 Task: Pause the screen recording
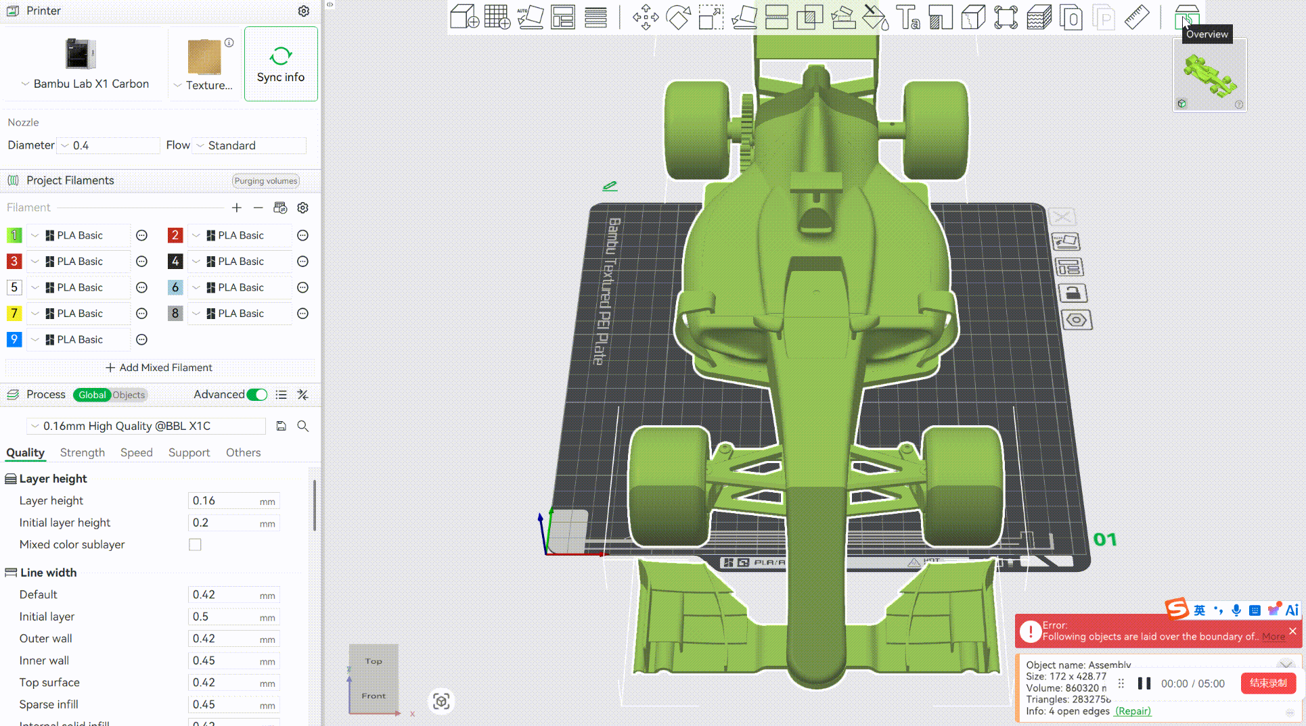click(1144, 683)
